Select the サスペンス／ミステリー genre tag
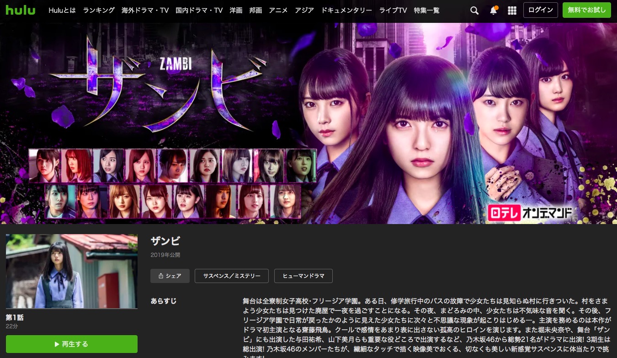The height and width of the screenshot is (358, 617). [232, 276]
